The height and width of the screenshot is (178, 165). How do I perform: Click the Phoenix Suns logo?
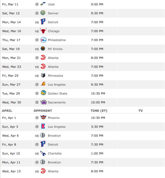43,117
